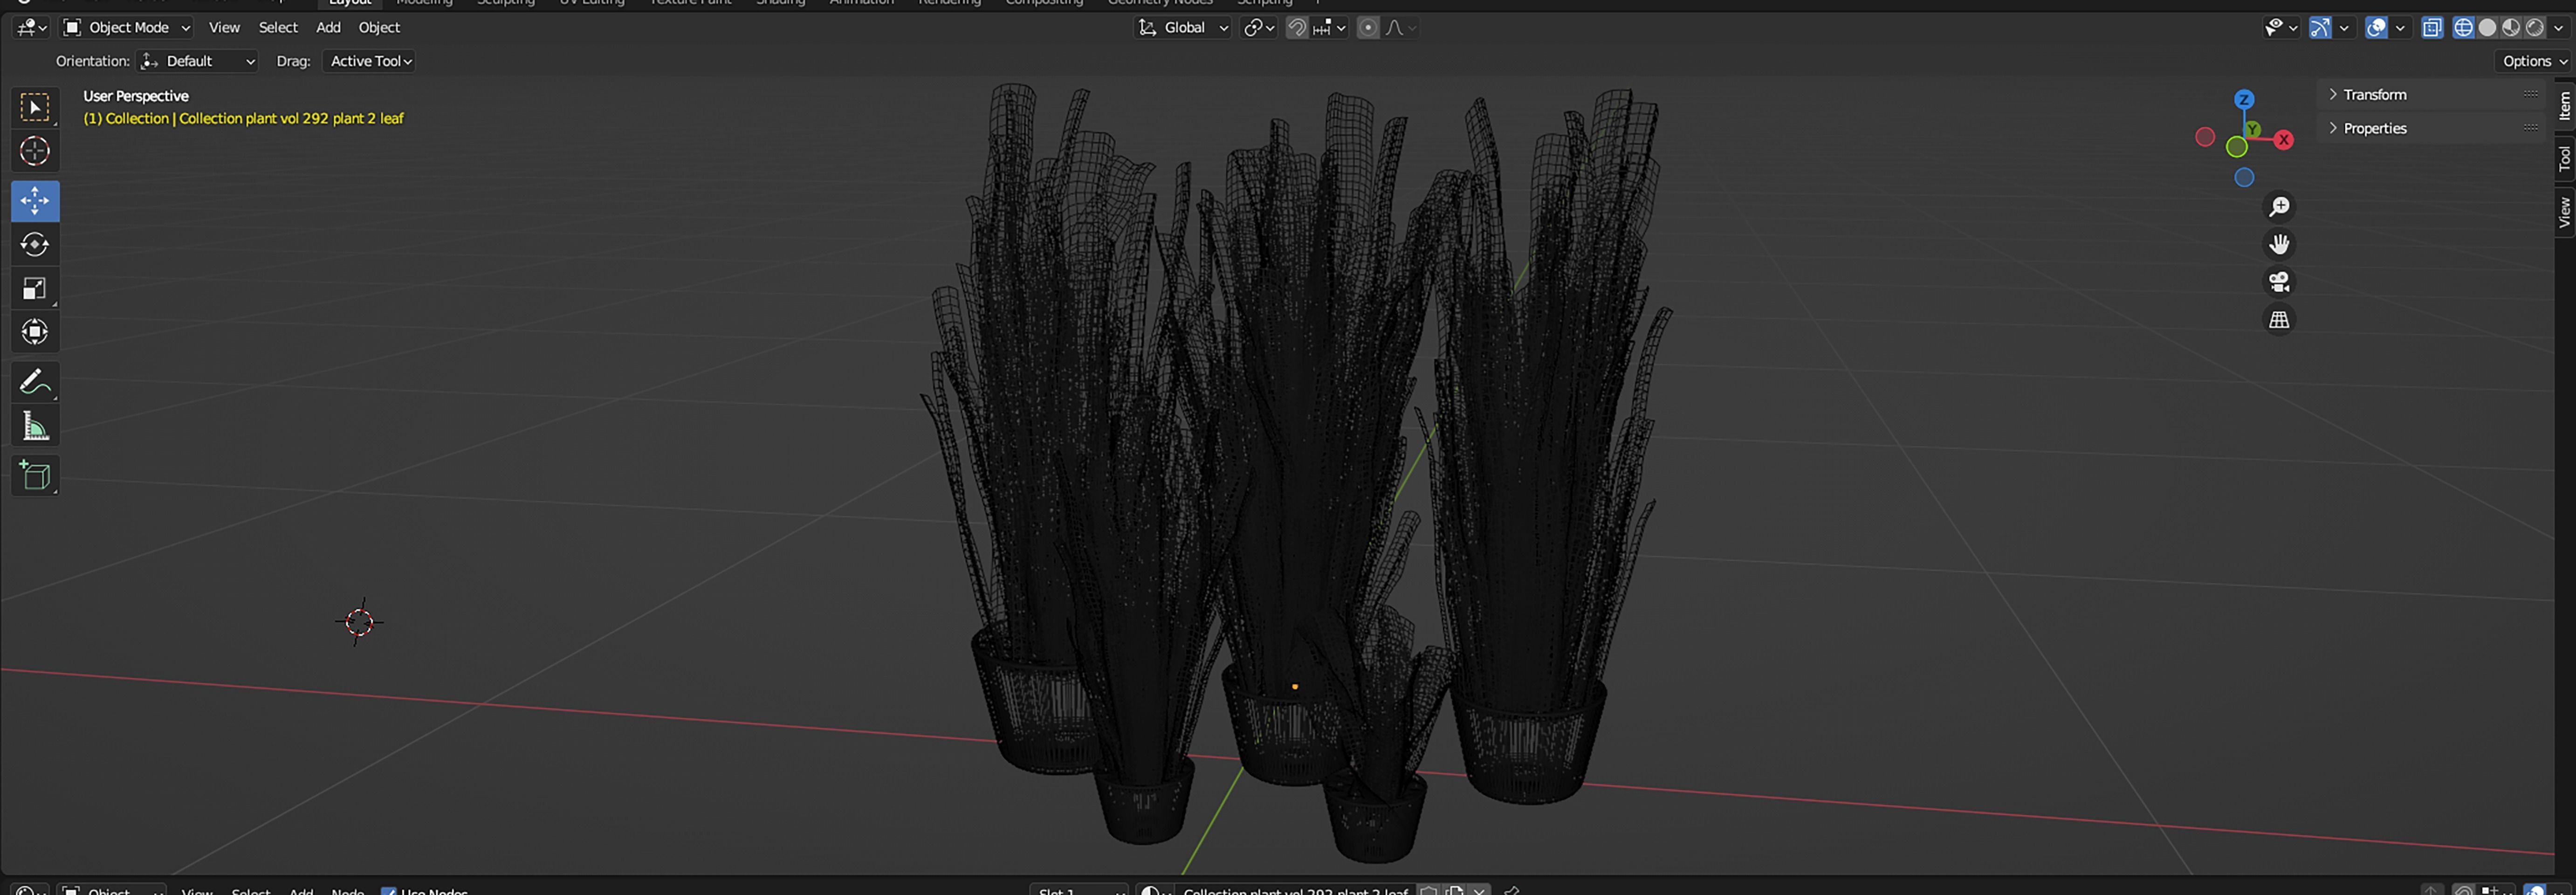Click the Zoom view magnifier icon

tap(2279, 207)
